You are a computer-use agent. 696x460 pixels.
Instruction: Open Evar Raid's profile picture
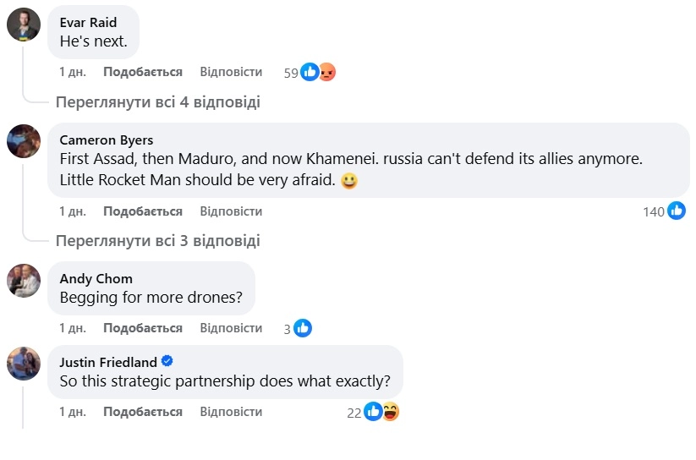pyautogui.click(x=24, y=25)
